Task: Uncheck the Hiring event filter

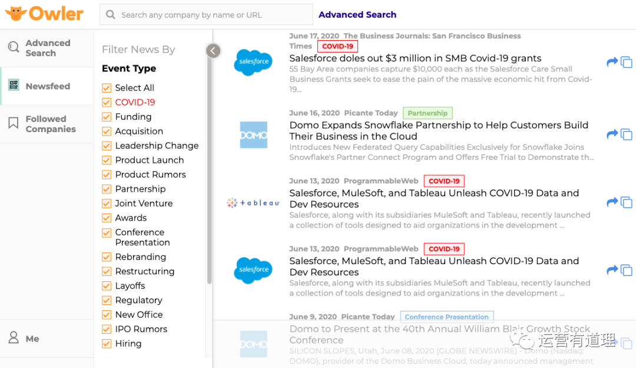Action: click(x=107, y=344)
